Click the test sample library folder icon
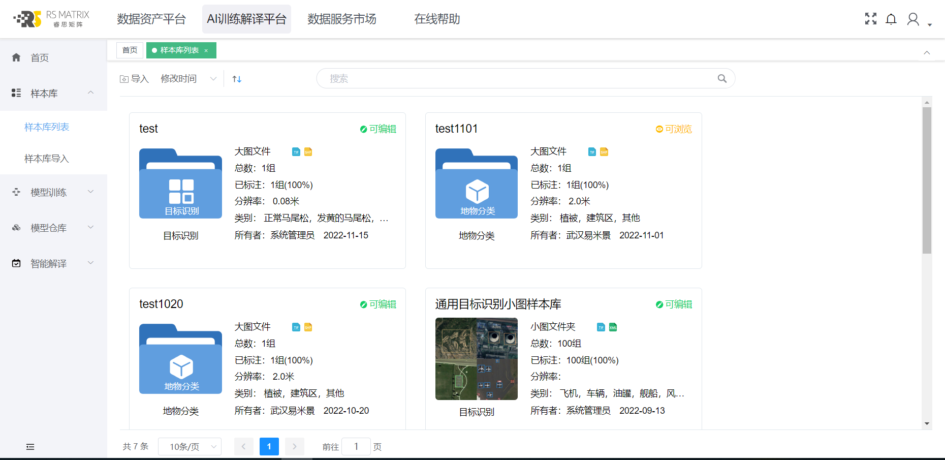The width and height of the screenshot is (945, 460). (x=180, y=183)
